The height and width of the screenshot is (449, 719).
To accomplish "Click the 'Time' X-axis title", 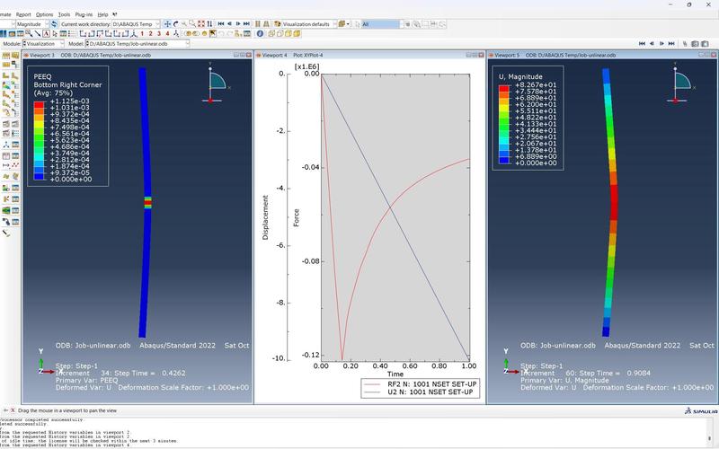I will click(x=395, y=374).
